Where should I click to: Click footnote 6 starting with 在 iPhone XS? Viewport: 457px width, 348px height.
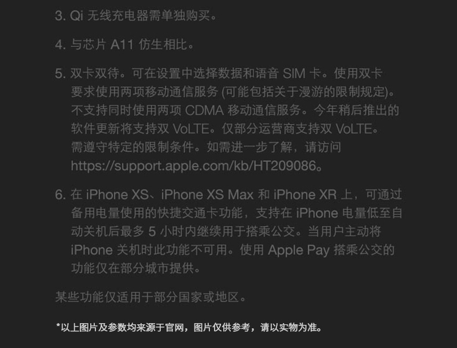point(228,195)
